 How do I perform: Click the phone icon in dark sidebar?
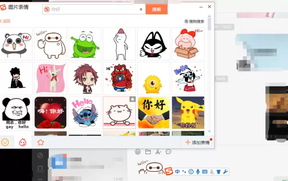point(40,169)
